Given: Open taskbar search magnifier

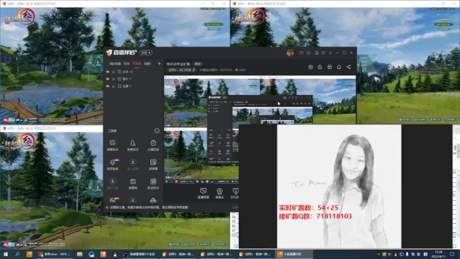Looking at the screenshot, I should [17, 254].
